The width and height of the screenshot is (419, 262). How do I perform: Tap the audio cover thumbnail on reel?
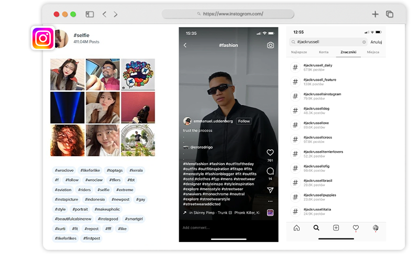click(270, 213)
